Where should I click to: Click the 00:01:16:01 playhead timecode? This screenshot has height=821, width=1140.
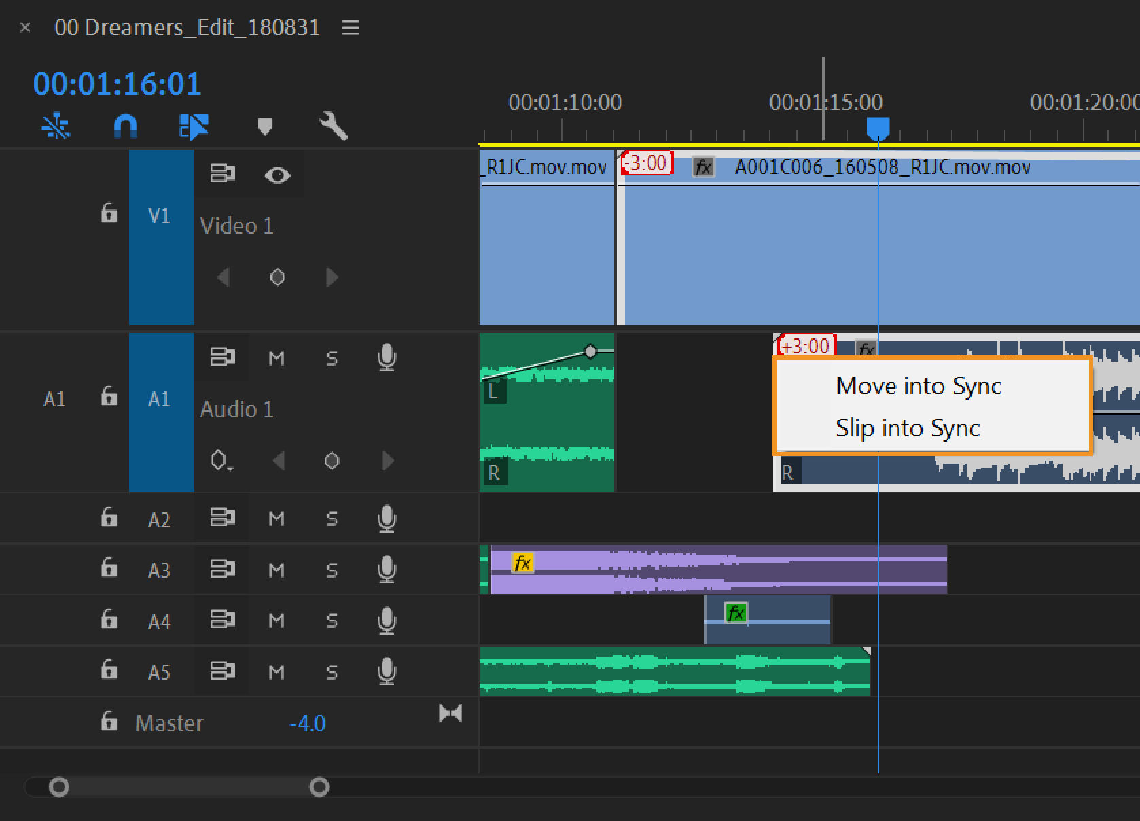point(117,84)
